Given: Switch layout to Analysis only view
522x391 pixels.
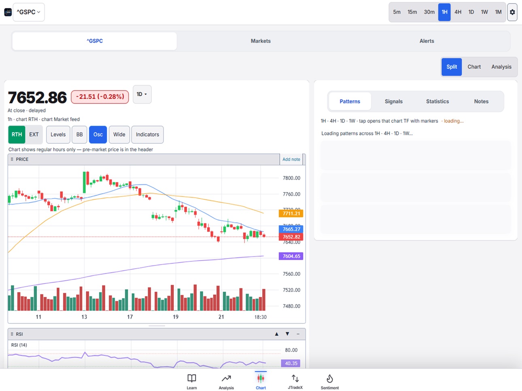Looking at the screenshot, I should click(x=501, y=67).
